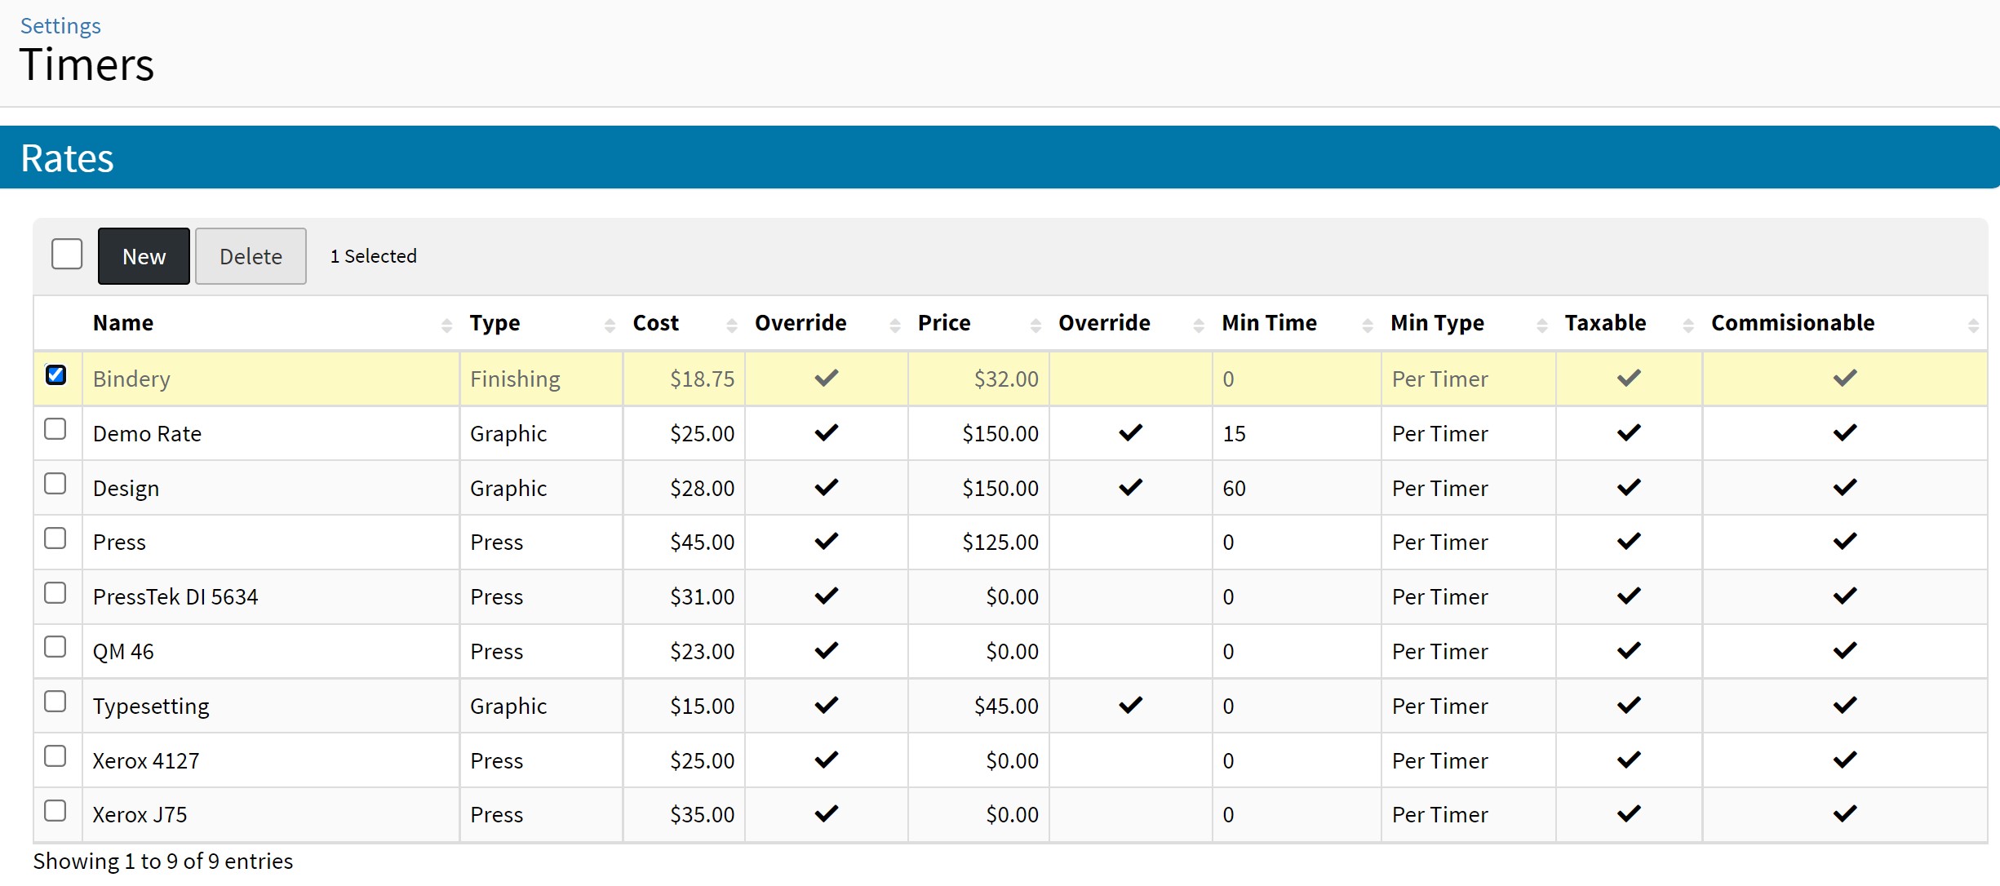Click the sort arrows beside Name header

pyautogui.click(x=446, y=326)
